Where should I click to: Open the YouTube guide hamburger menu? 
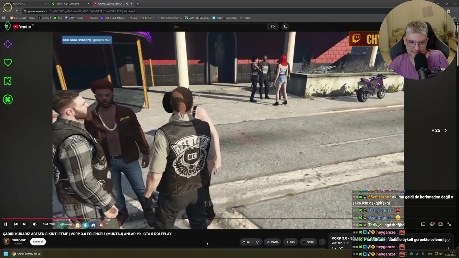(x=6, y=27)
